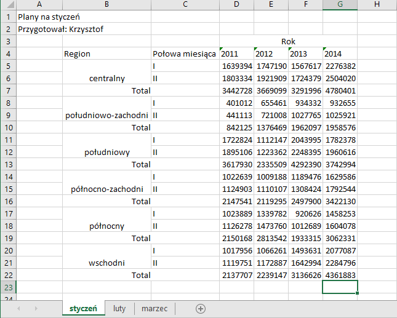
Task: Select column G header
Action: [340, 5]
